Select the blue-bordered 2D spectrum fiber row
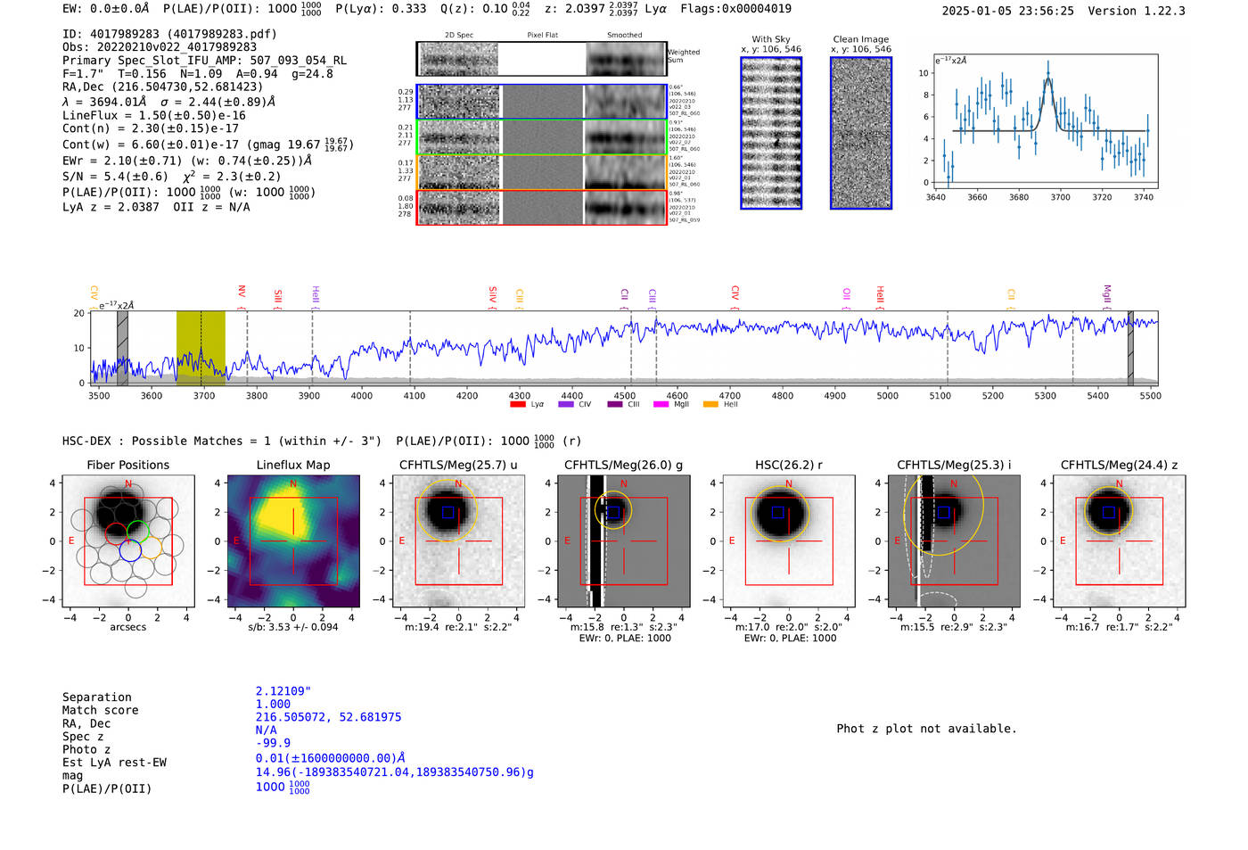Image resolution: width=1248 pixels, height=850 pixels. [542, 102]
